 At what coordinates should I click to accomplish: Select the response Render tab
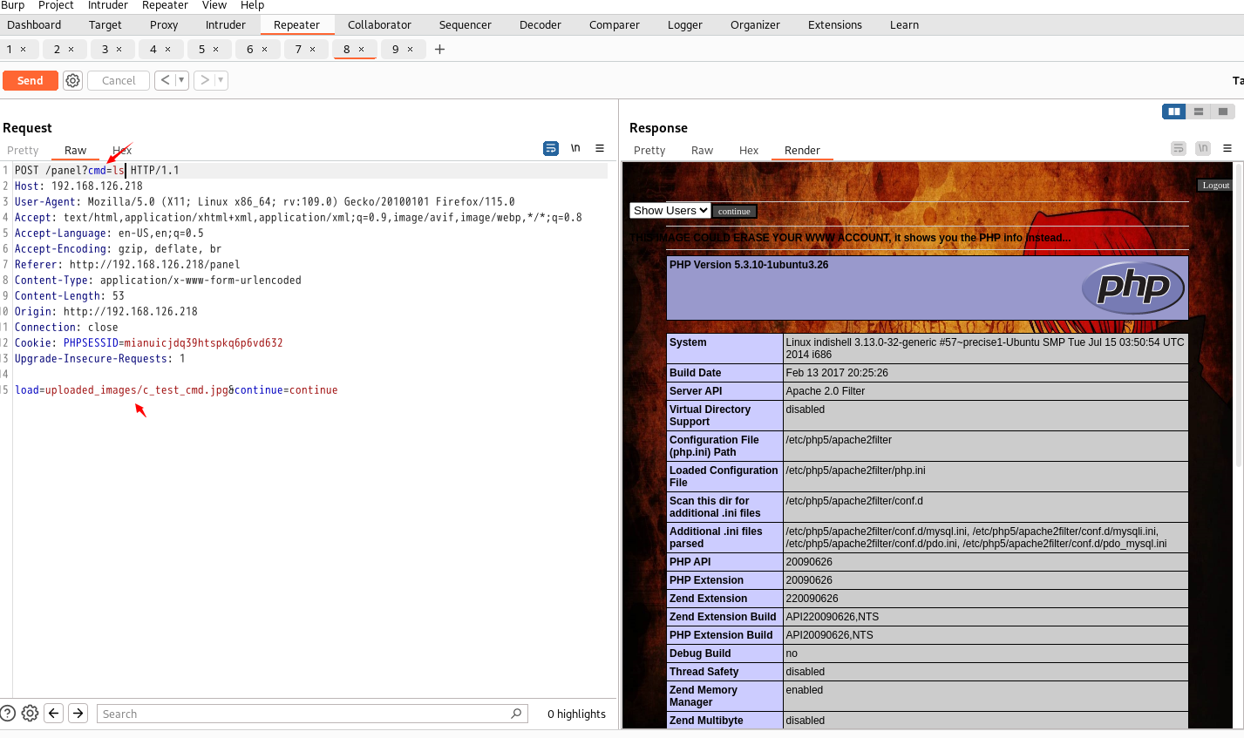coord(802,150)
